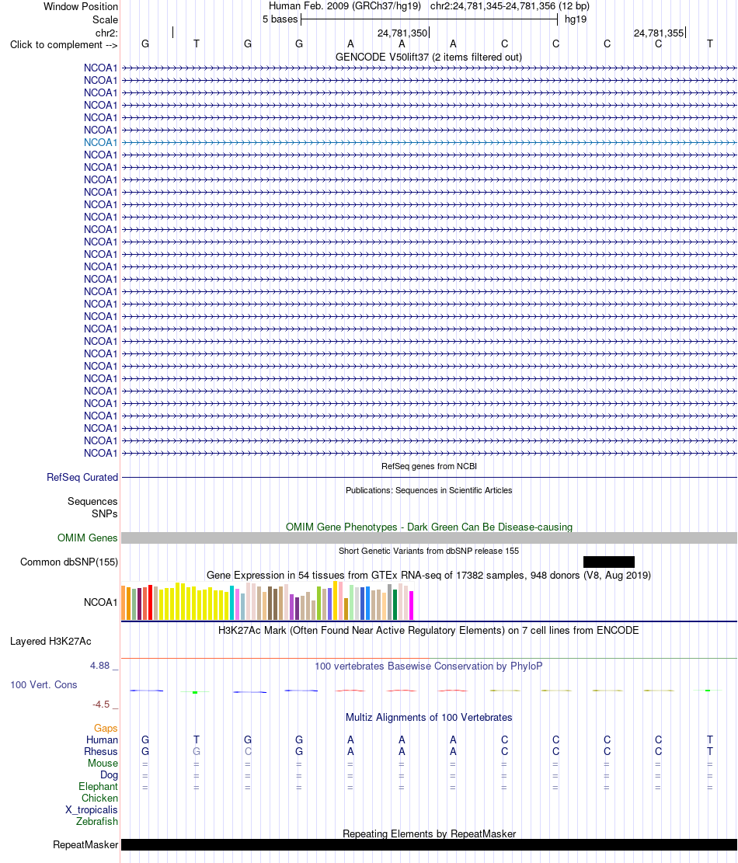Click the chr2: ruler label
Viewport: 738px width, 863px height.
pos(106,33)
